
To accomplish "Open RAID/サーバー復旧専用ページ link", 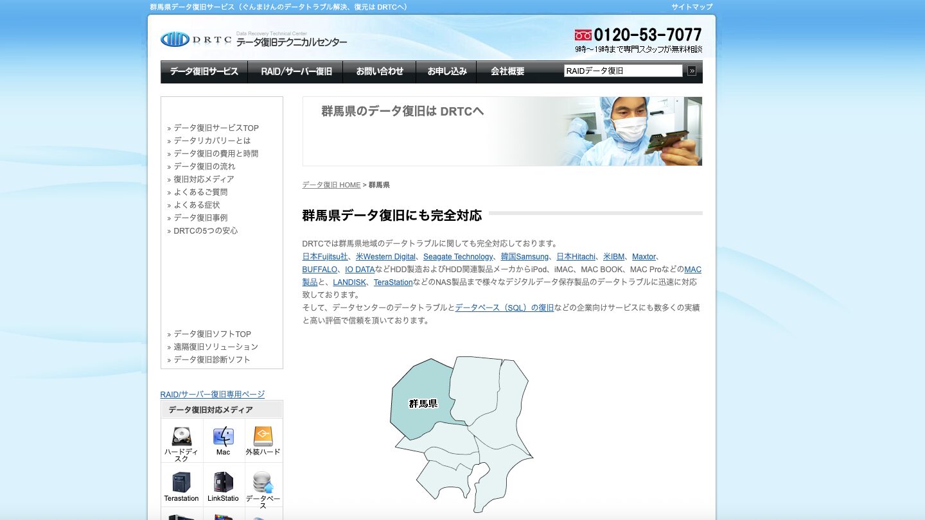I will 213,394.
